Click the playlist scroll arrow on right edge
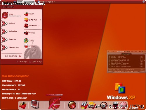 [144, 60]
